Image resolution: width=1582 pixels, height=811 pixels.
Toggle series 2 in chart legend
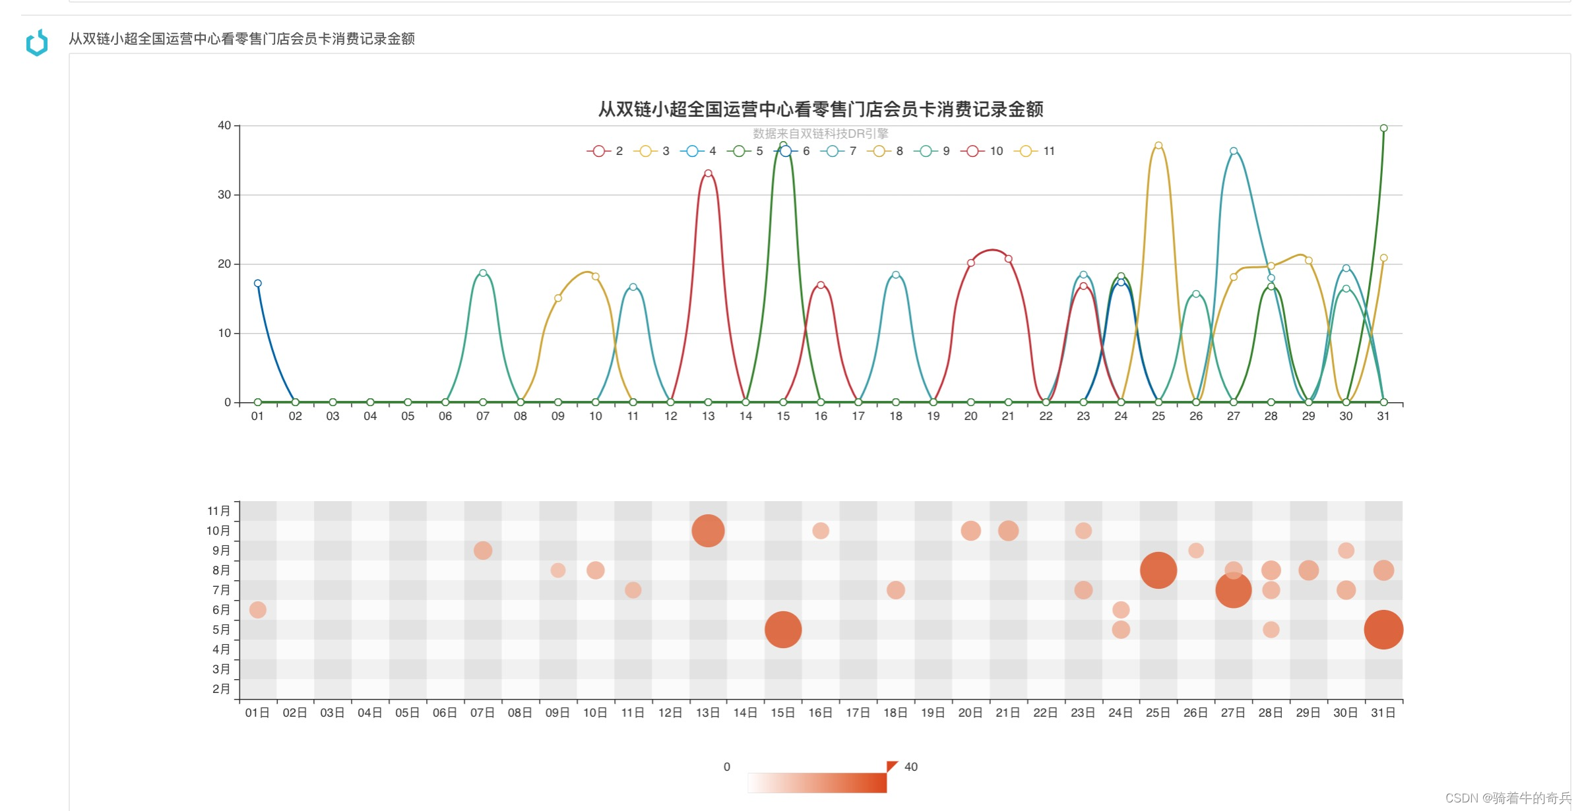599,151
